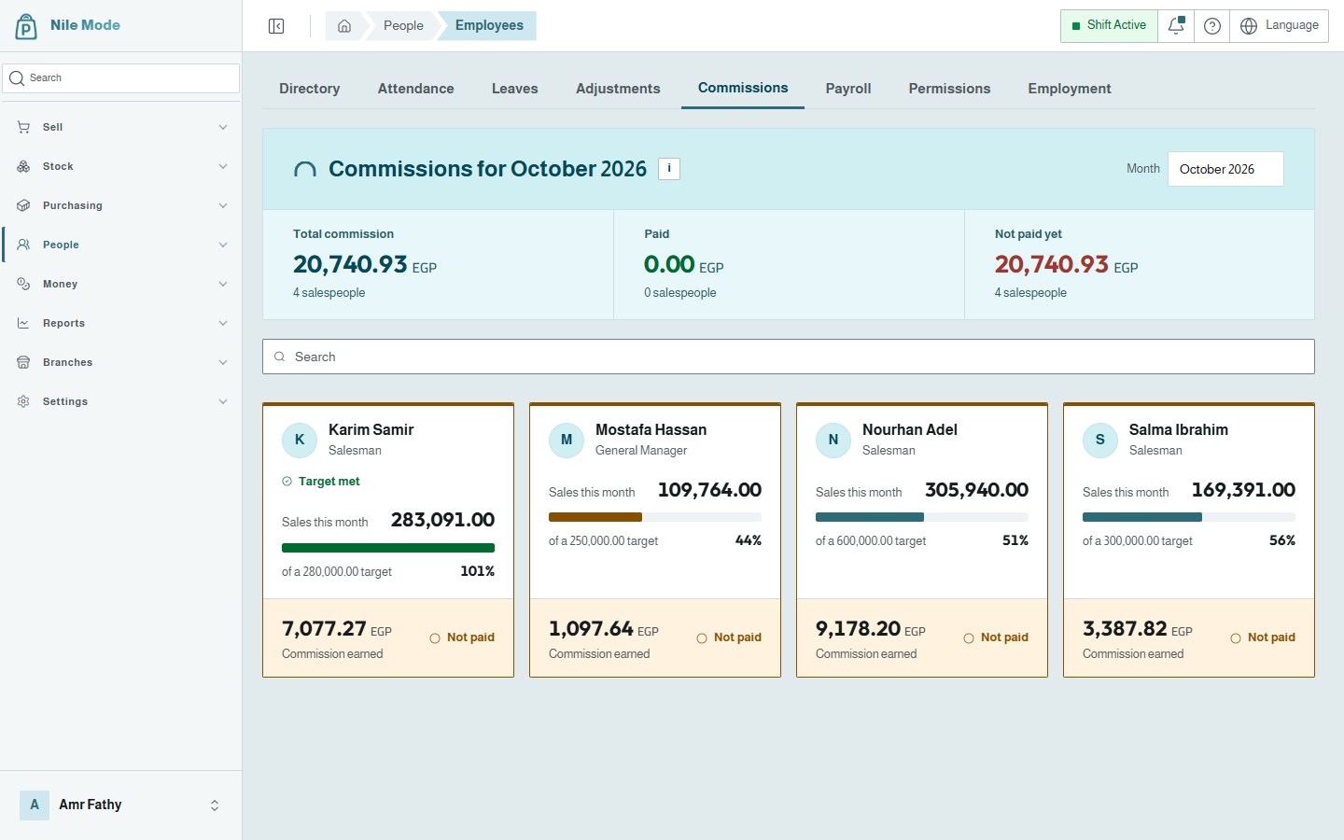Click the Nile Mode logo icon
1344x840 pixels.
click(26, 26)
